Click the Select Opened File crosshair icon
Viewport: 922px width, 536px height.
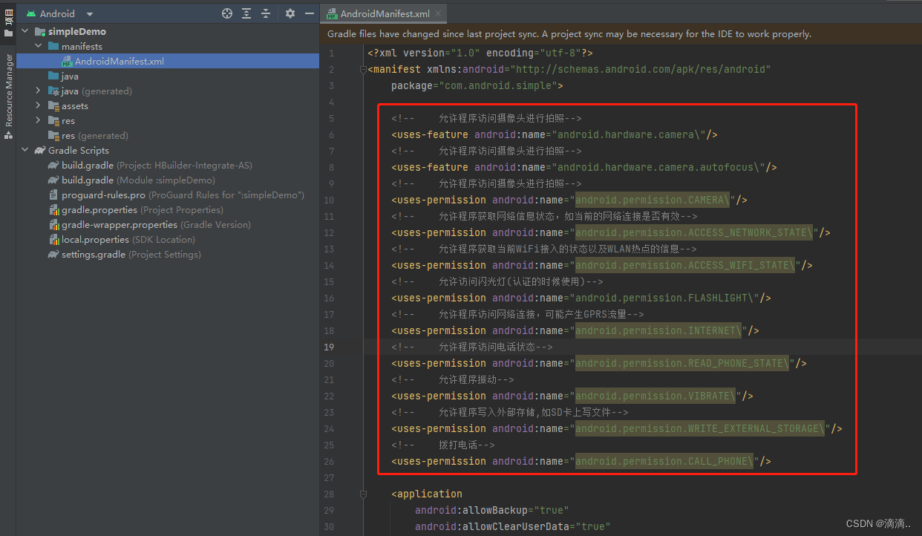pyautogui.click(x=227, y=13)
